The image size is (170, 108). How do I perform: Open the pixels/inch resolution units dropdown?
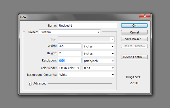point(99,61)
